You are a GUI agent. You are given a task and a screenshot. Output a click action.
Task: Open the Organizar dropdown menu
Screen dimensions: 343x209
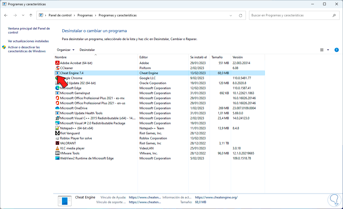pos(66,50)
